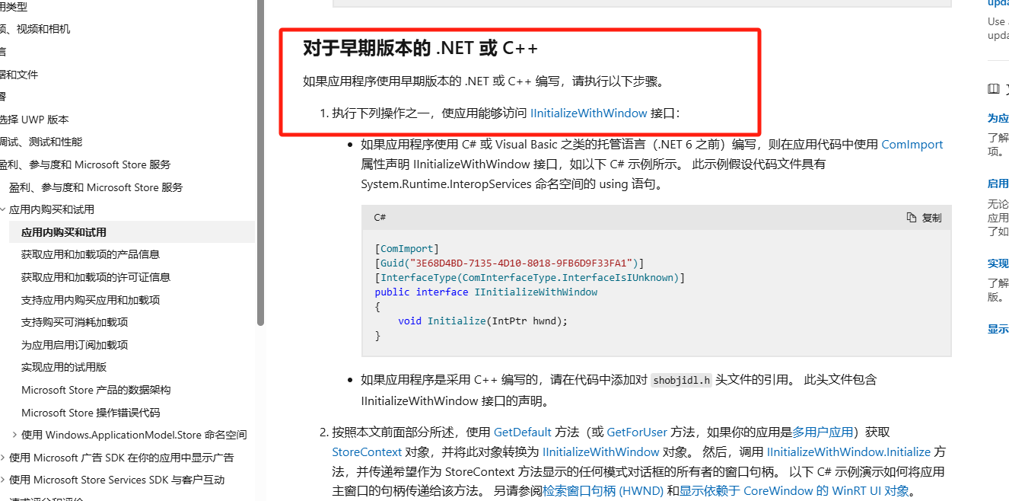
Task: Open 显示依赖于 CoreWindow 的 WinRT UI 对象 link
Action: coord(794,491)
